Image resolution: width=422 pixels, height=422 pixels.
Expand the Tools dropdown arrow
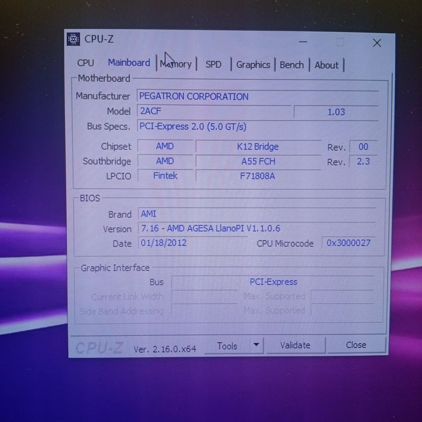tap(256, 345)
